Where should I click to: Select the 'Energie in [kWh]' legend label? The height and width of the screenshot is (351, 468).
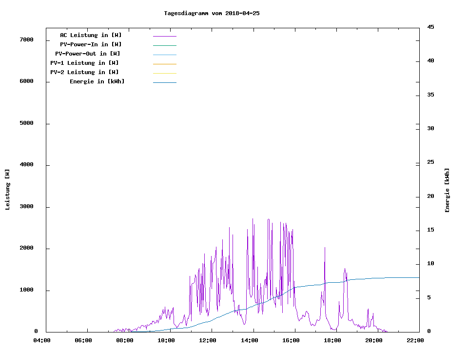pyautogui.click(x=97, y=81)
